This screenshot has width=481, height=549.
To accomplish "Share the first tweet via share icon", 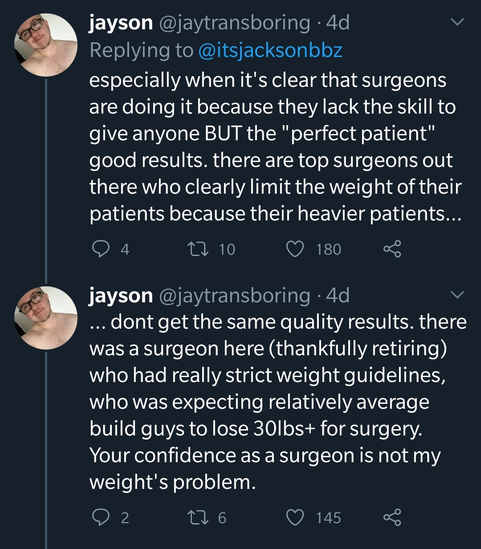I will (x=392, y=249).
